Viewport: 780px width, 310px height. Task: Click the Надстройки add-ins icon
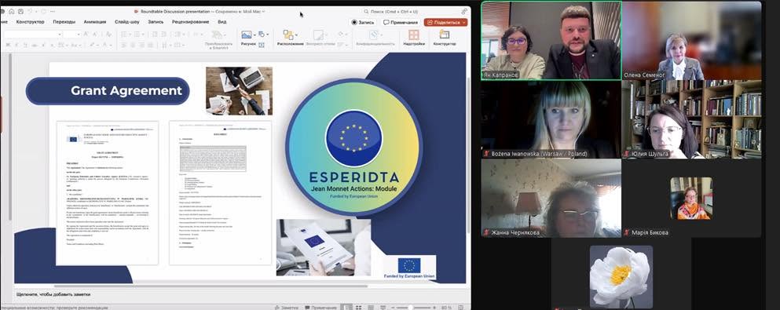(414, 35)
